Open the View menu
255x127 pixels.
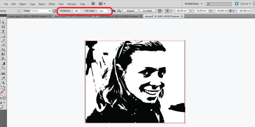pos(61,4)
